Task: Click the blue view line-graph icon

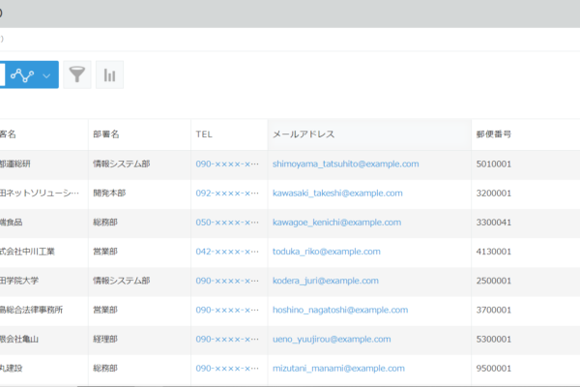Action: point(22,74)
